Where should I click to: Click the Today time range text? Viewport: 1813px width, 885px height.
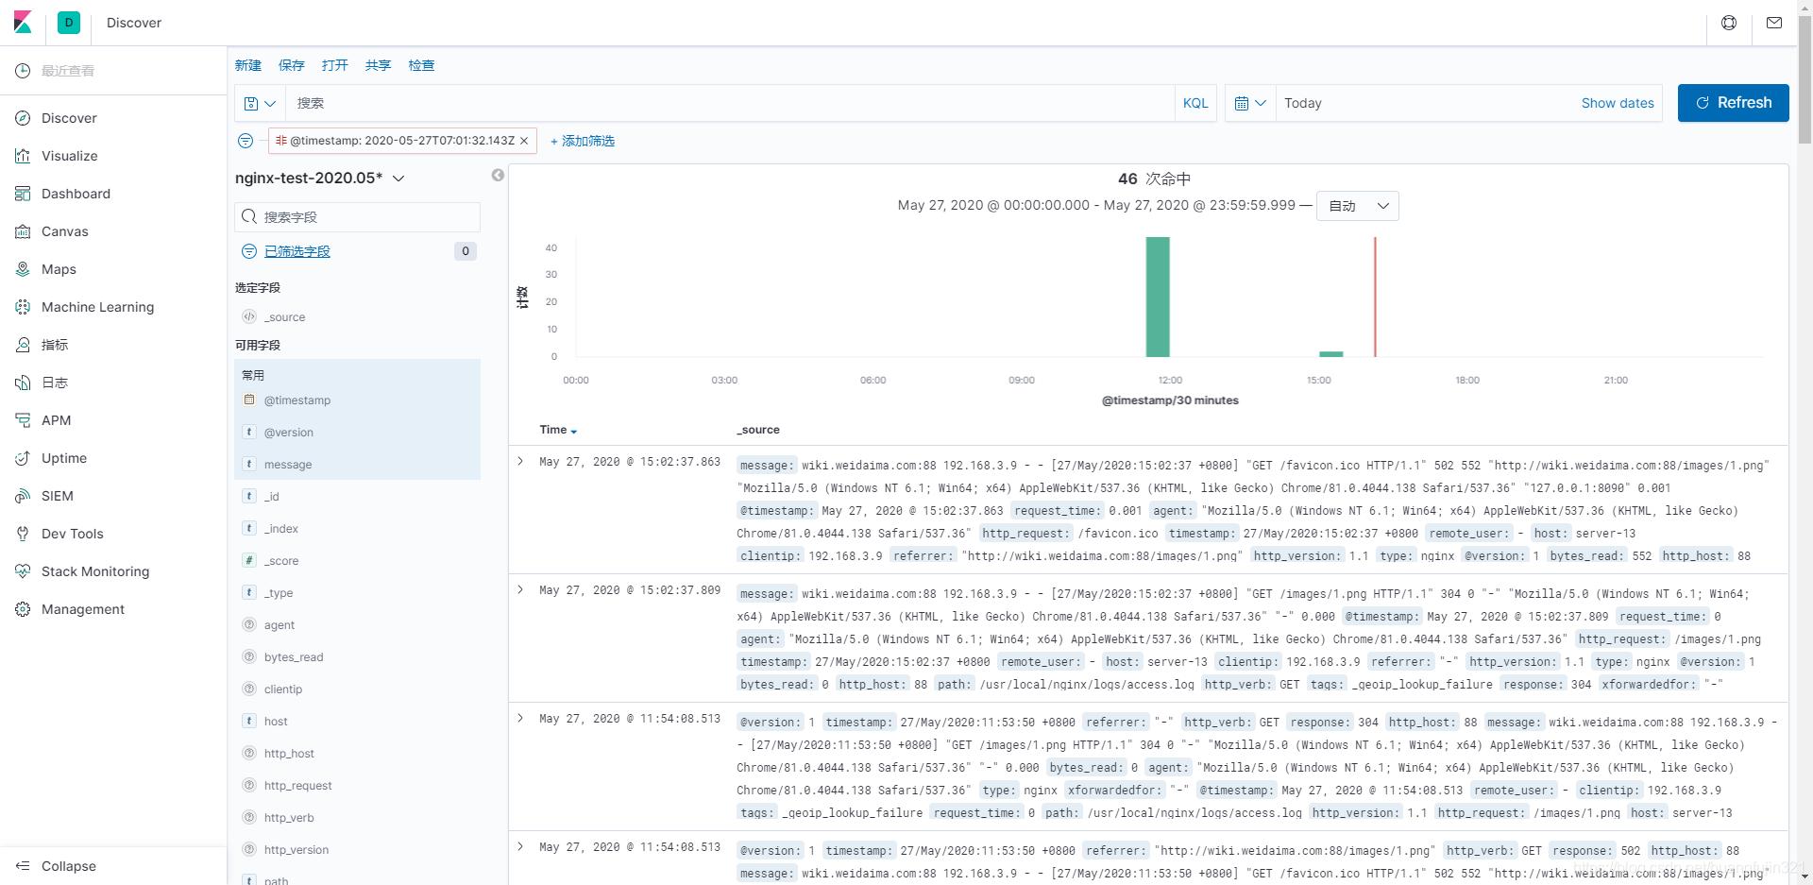click(1303, 103)
